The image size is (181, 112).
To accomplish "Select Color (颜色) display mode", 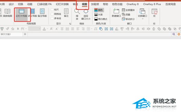I will pos(99,10).
